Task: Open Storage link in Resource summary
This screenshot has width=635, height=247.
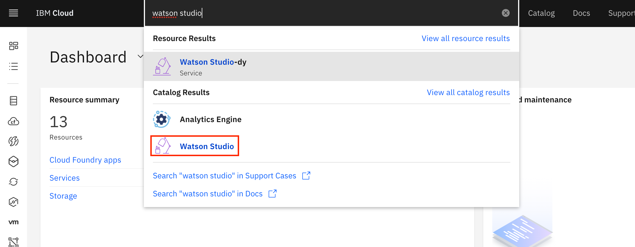Action: pos(63,196)
